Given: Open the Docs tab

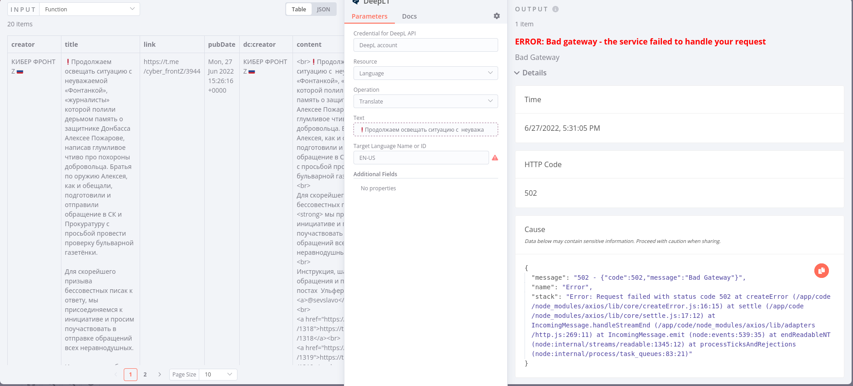Looking at the screenshot, I should [409, 16].
